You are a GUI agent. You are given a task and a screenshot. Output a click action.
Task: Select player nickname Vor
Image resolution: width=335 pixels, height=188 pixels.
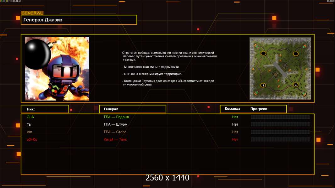click(x=30, y=132)
